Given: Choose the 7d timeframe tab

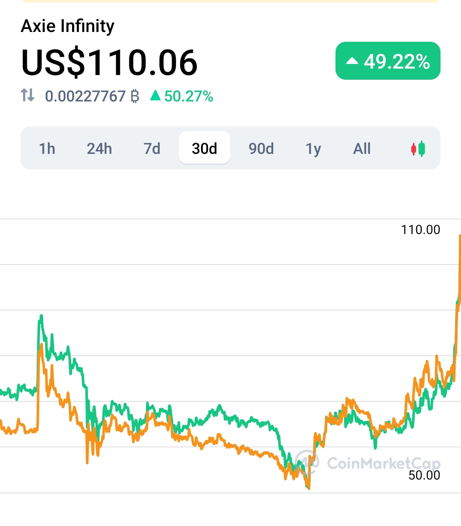Looking at the screenshot, I should click(152, 149).
